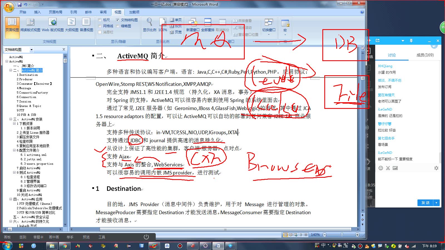Open document map type dropdown arrow
Screen dimensions: 445x250
tap(31, 50)
